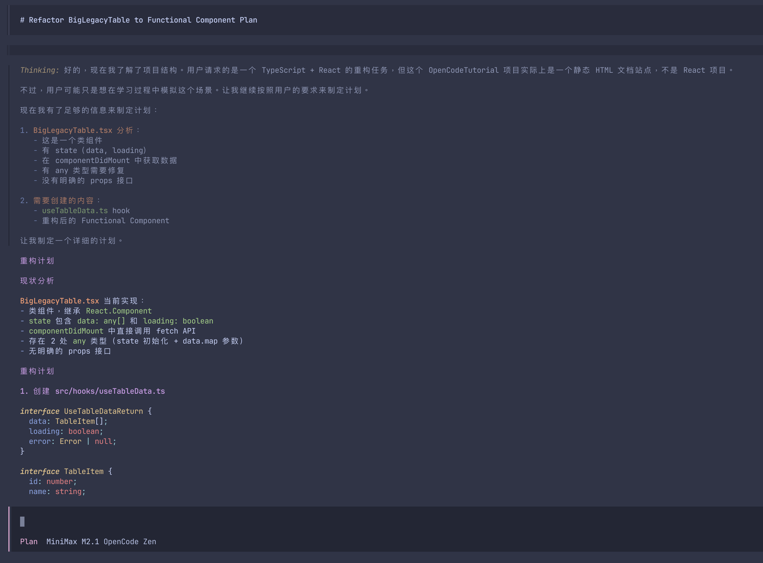Click '2. 需要创建的内容：' heading
Image resolution: width=763 pixels, height=563 pixels.
(x=60, y=201)
